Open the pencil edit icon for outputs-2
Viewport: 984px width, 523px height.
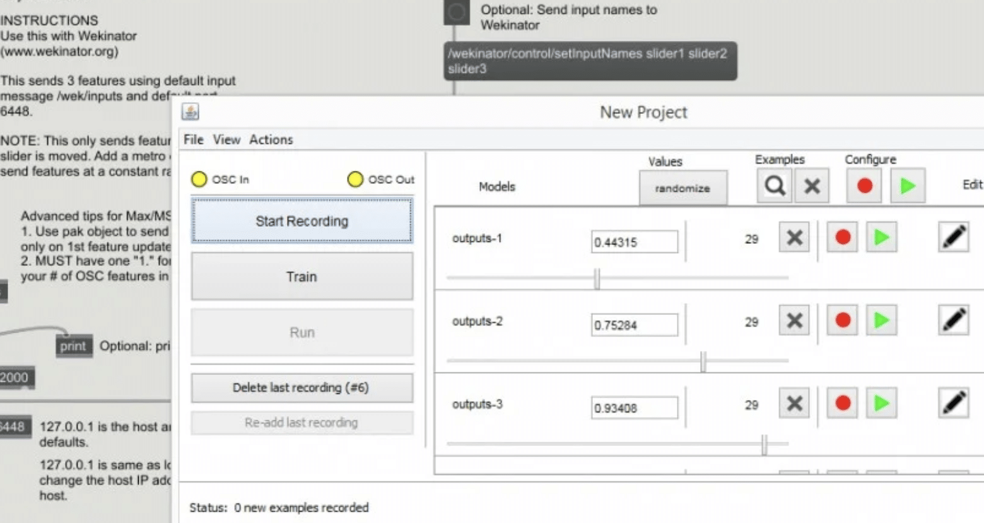[x=954, y=321]
